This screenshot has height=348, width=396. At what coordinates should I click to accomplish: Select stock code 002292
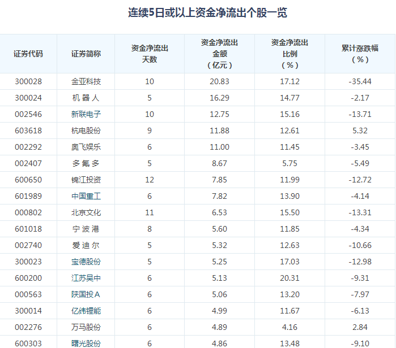pyautogui.click(x=28, y=147)
